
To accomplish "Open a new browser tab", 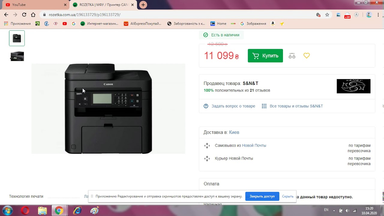I will 143,5.
